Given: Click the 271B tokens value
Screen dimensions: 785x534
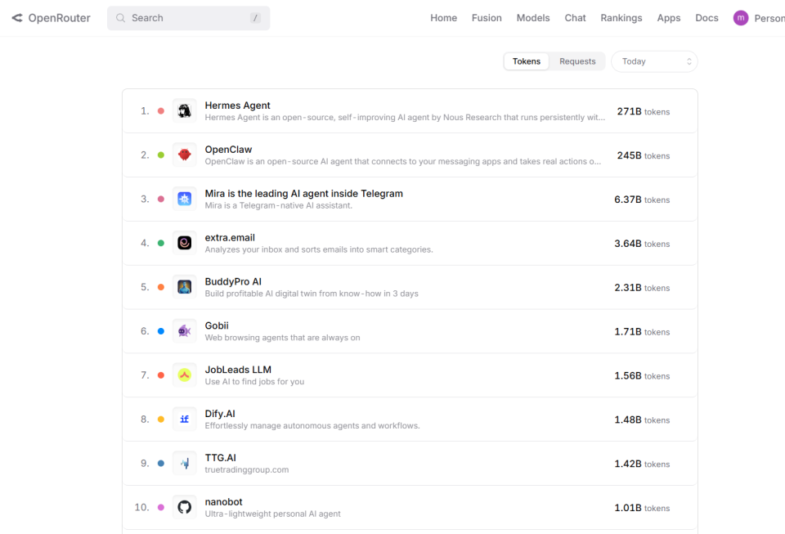Looking at the screenshot, I should coord(644,111).
